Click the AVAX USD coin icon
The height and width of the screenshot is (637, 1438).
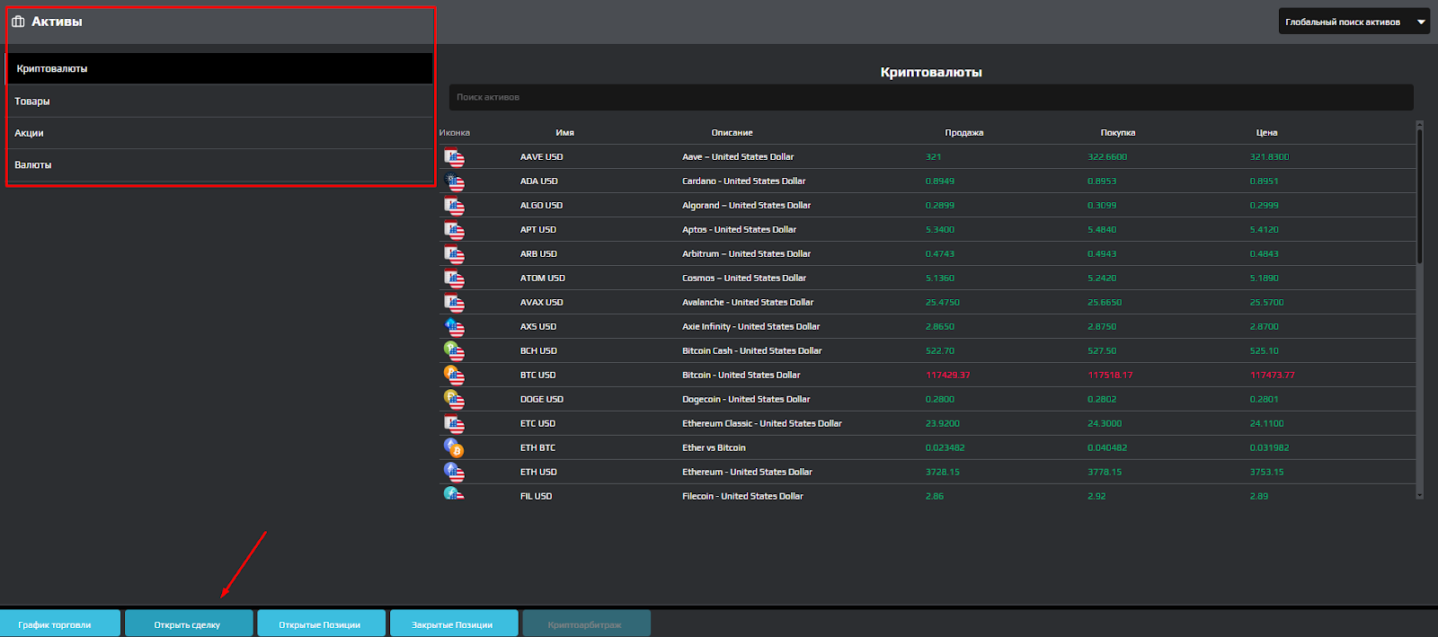454,304
